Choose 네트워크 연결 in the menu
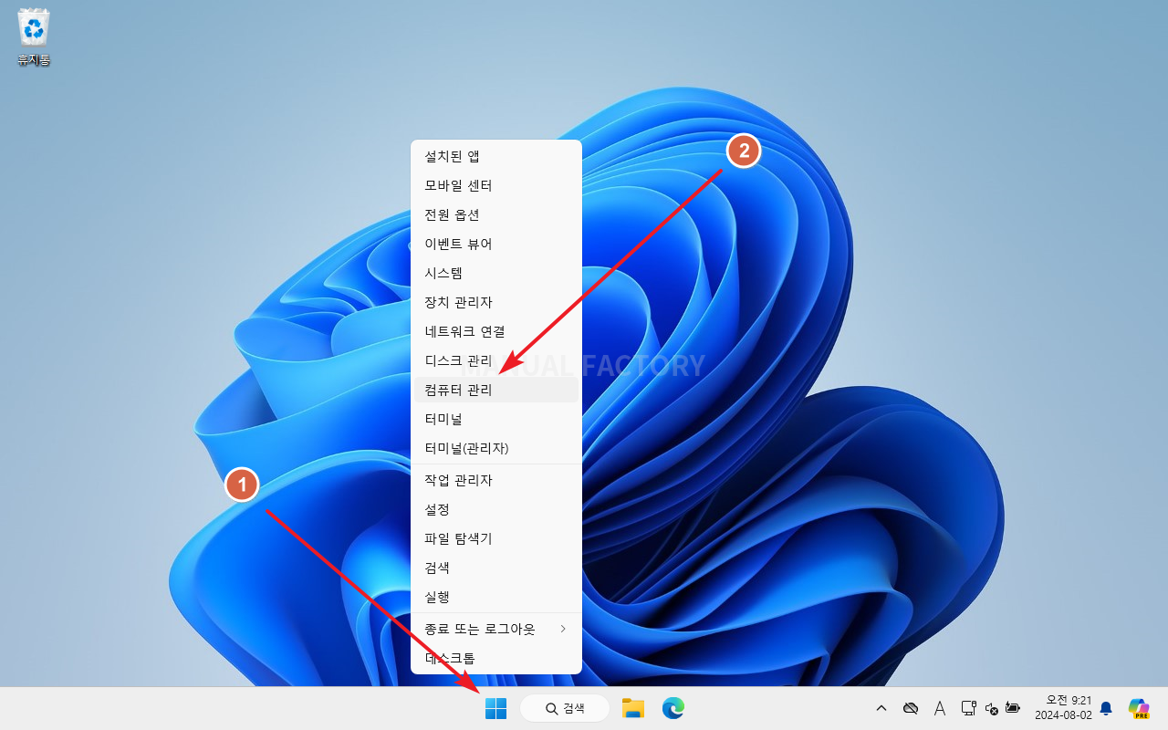This screenshot has width=1168, height=730. [496, 332]
